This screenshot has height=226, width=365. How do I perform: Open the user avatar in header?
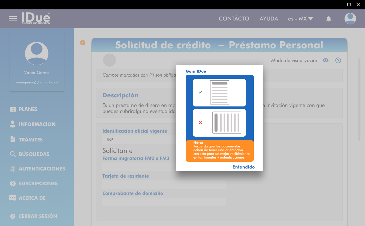pyautogui.click(x=350, y=19)
